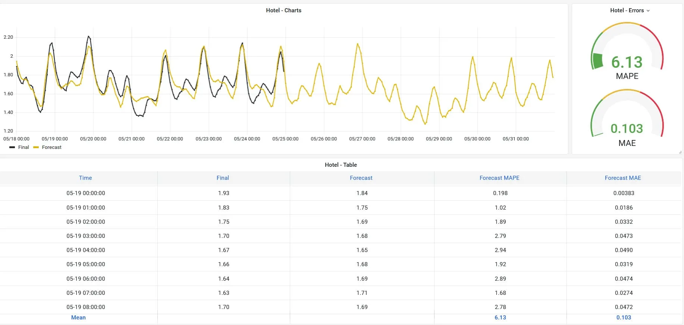Click the 05/27 00:00 x-axis label
Image resolution: width=684 pixels, height=325 pixels.
tap(362, 139)
